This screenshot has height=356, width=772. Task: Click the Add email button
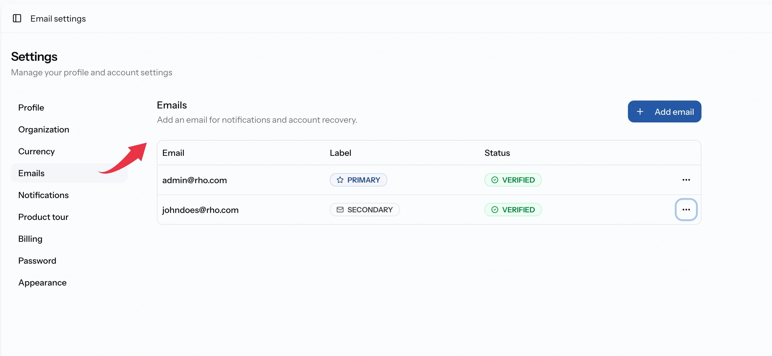click(664, 111)
